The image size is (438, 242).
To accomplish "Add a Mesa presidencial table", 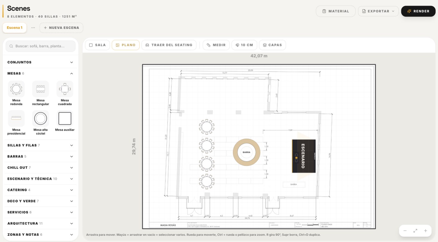I will pos(16,123).
